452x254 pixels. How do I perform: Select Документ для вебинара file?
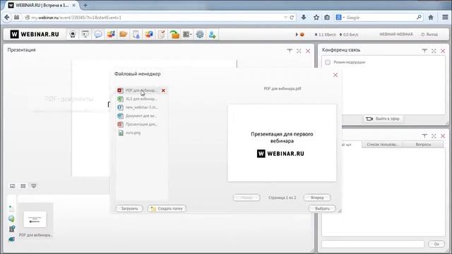coord(141,116)
